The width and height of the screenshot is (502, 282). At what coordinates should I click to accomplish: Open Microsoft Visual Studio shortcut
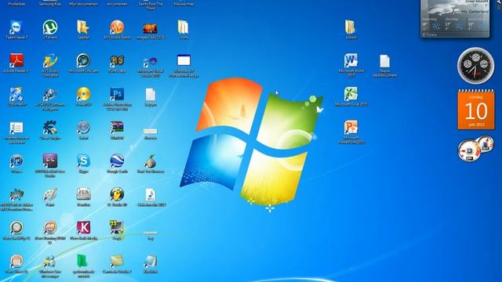pyautogui.click(x=150, y=61)
